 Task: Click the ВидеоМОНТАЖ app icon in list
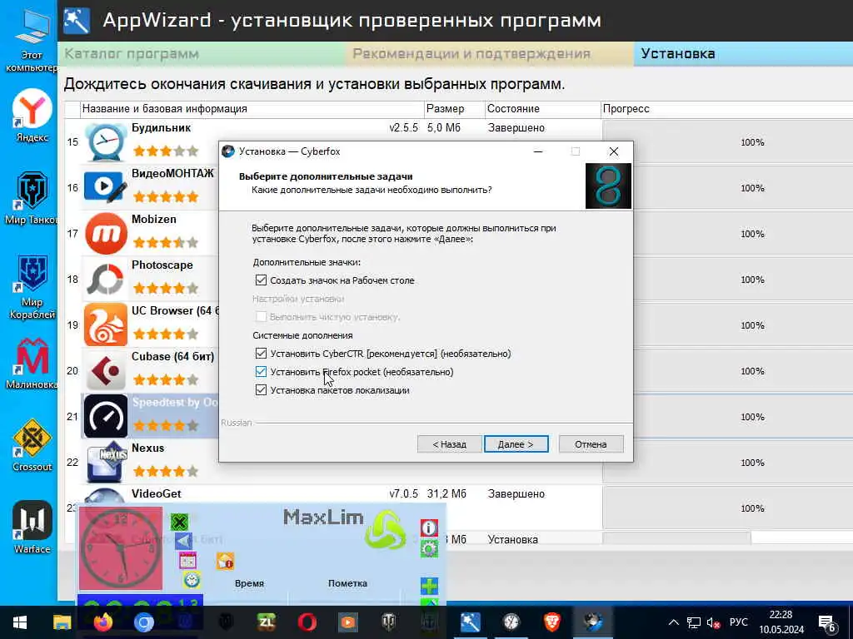point(106,188)
